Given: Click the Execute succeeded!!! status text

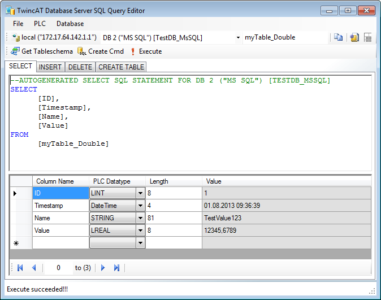Looking at the screenshot, I should 37,289.
